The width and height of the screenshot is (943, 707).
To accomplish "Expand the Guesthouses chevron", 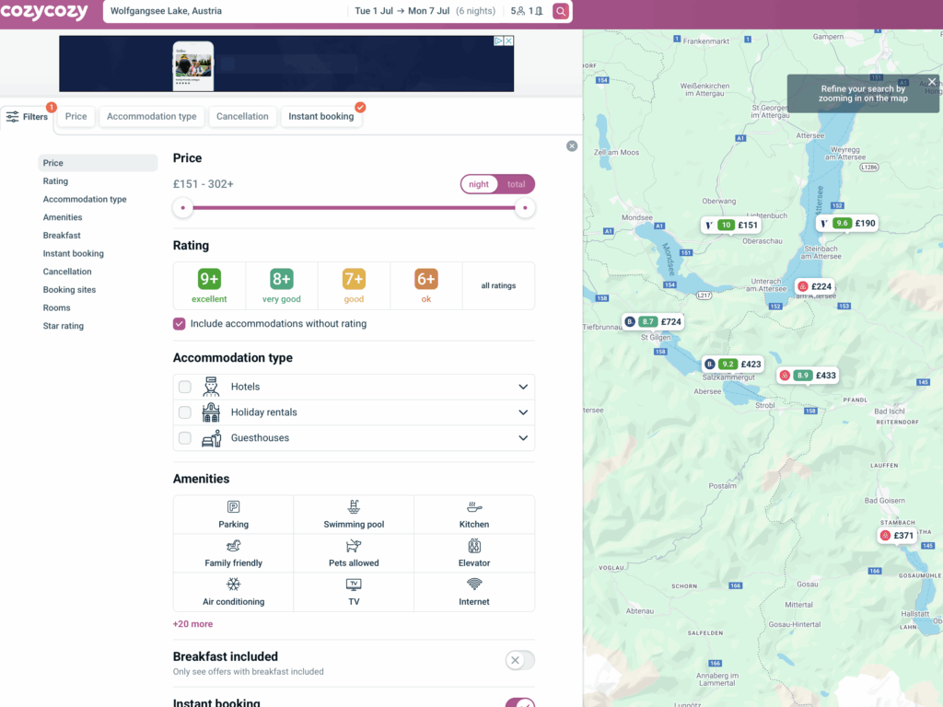I will [523, 437].
